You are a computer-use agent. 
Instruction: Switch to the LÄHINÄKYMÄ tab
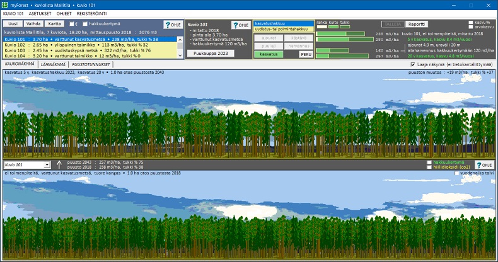point(53,64)
